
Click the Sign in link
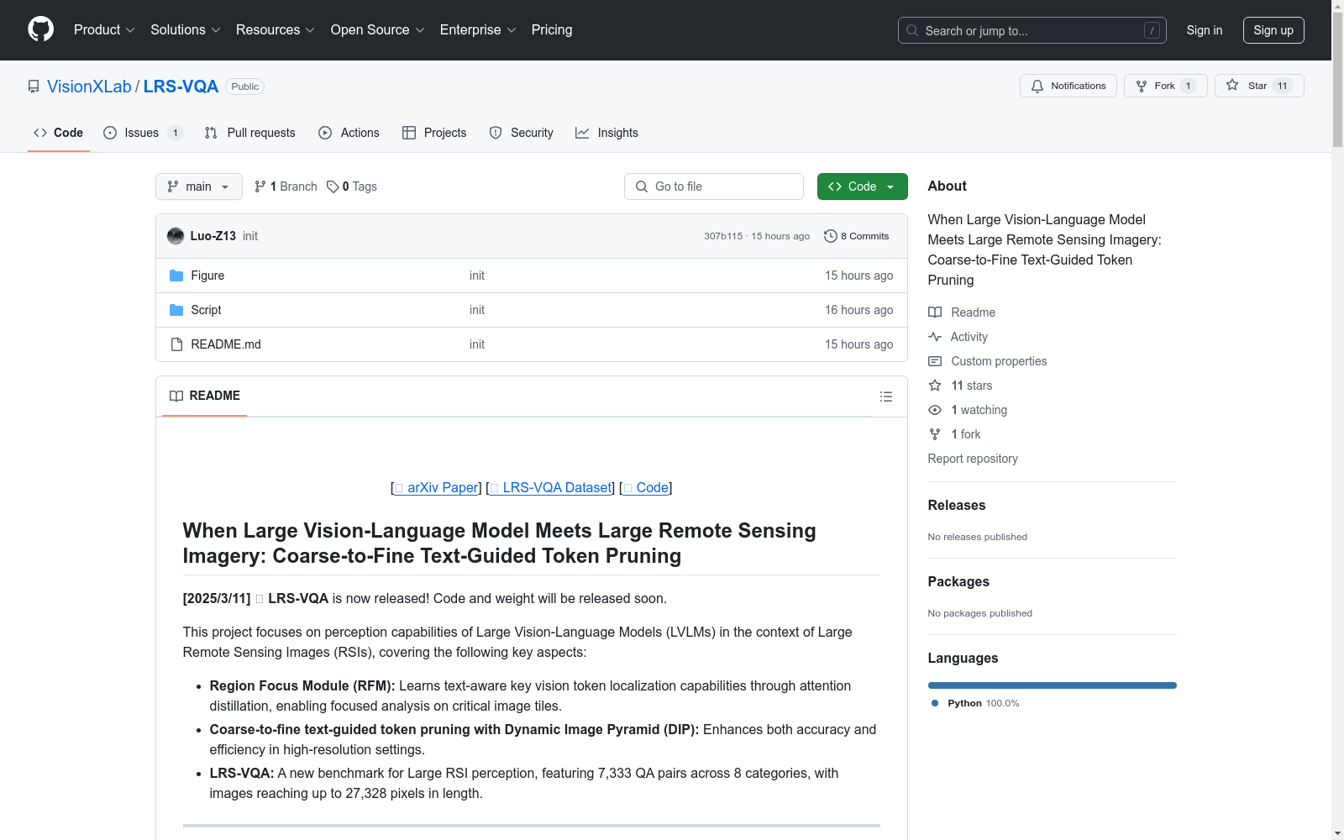(x=1205, y=30)
